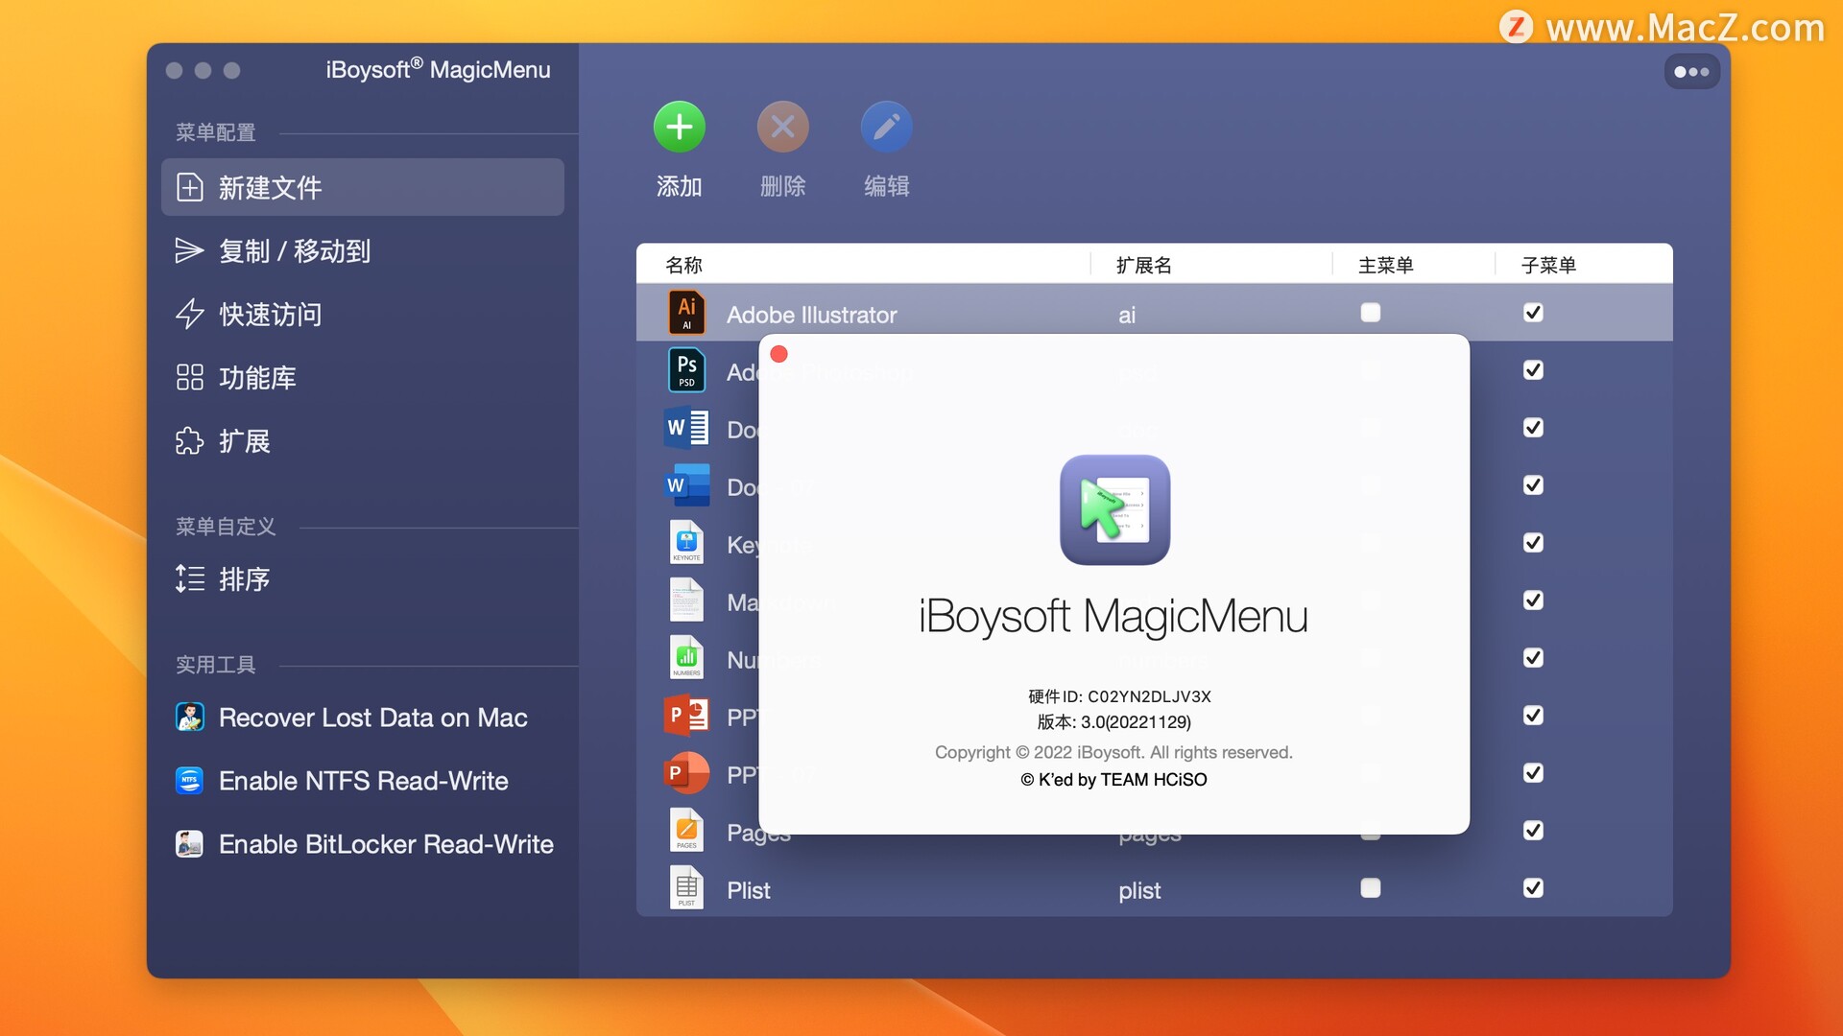Go to the 排序 sort section

pyautogui.click(x=244, y=579)
